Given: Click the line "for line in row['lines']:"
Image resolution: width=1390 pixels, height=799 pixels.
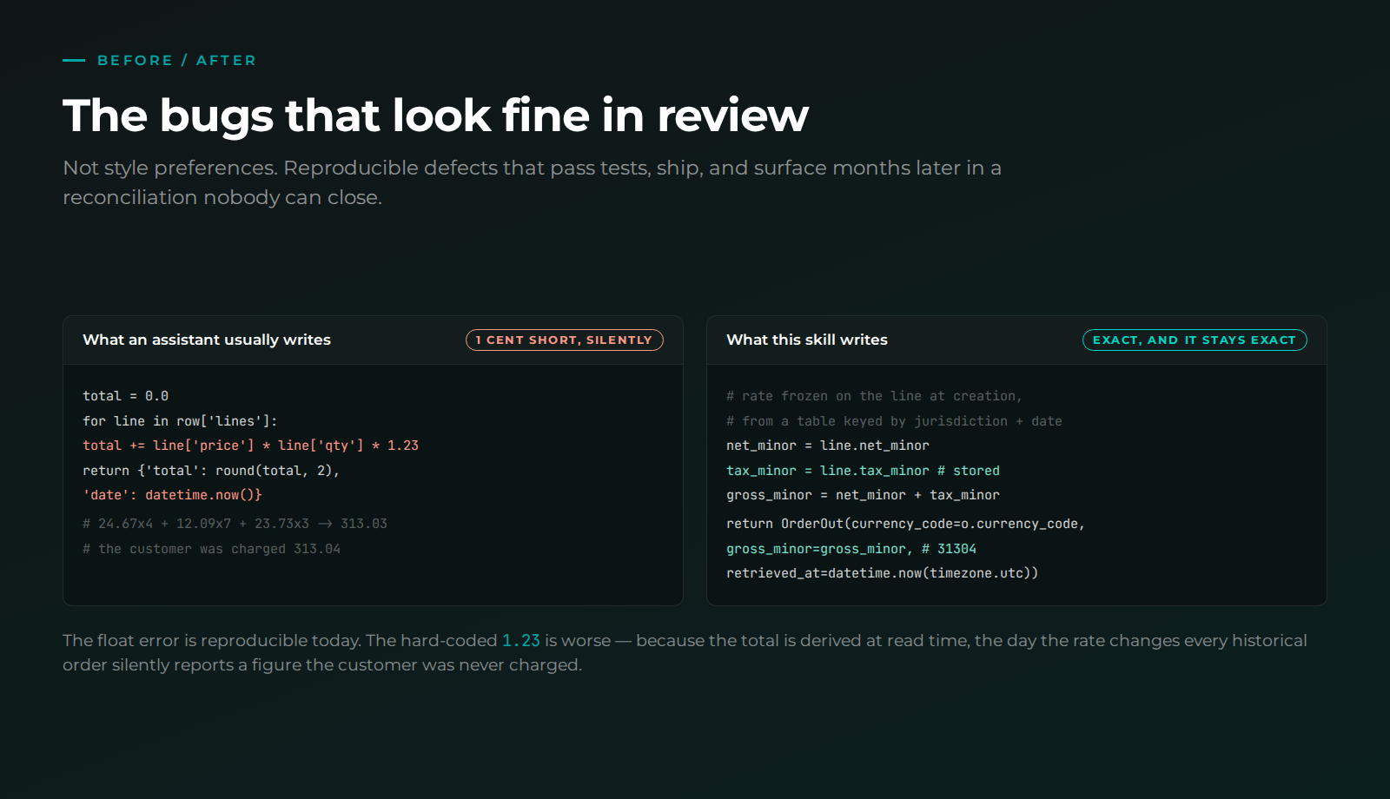Looking at the screenshot, I should (x=180, y=421).
